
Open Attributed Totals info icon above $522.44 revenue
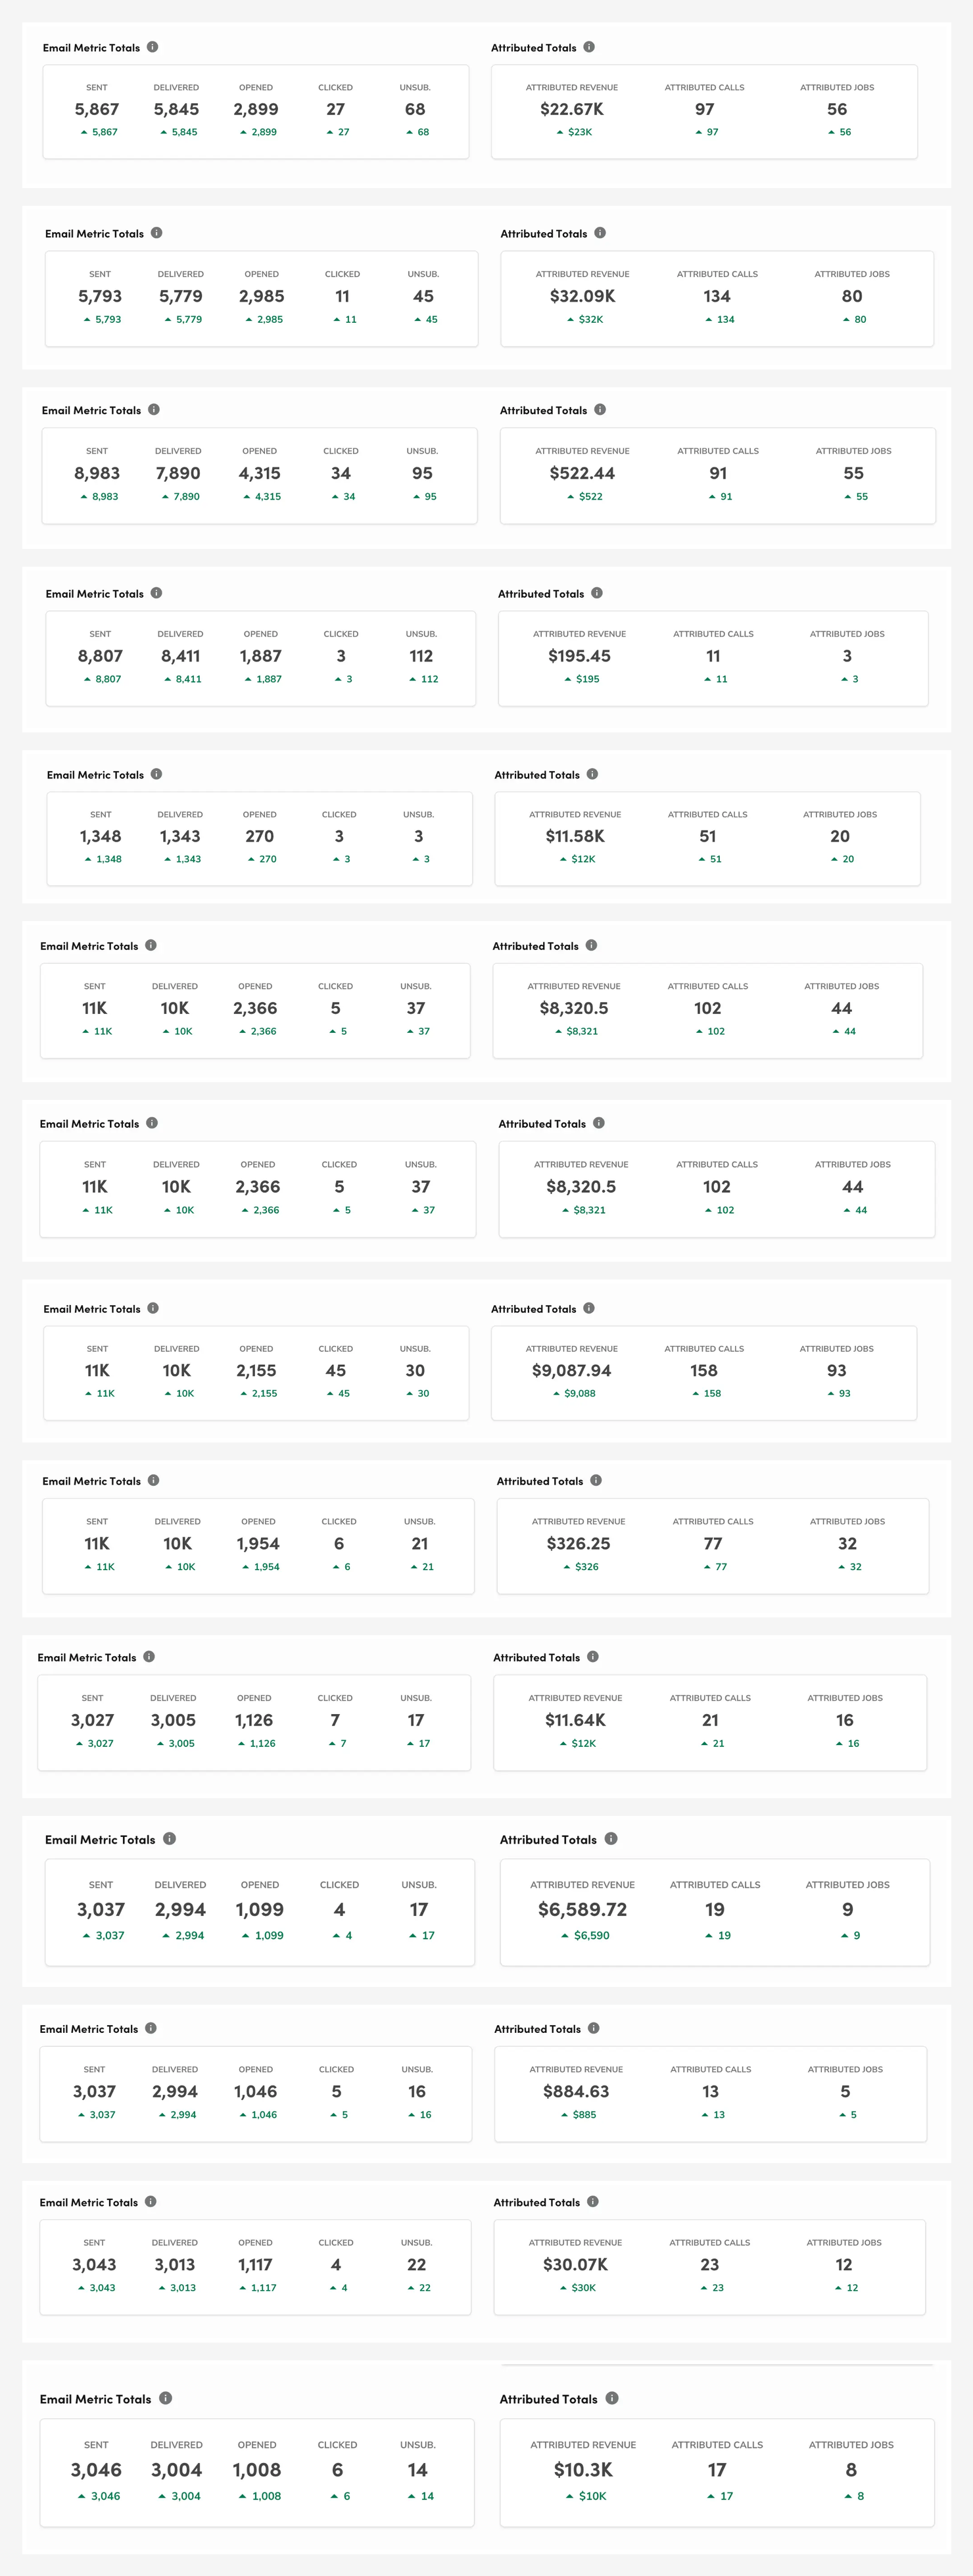click(600, 410)
